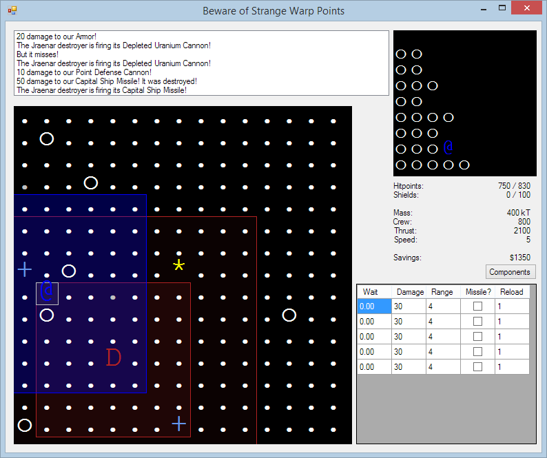Maximize the game window

502,8
